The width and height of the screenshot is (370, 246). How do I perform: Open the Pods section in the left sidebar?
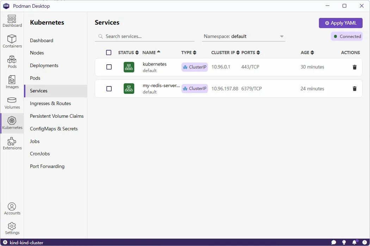(12, 62)
